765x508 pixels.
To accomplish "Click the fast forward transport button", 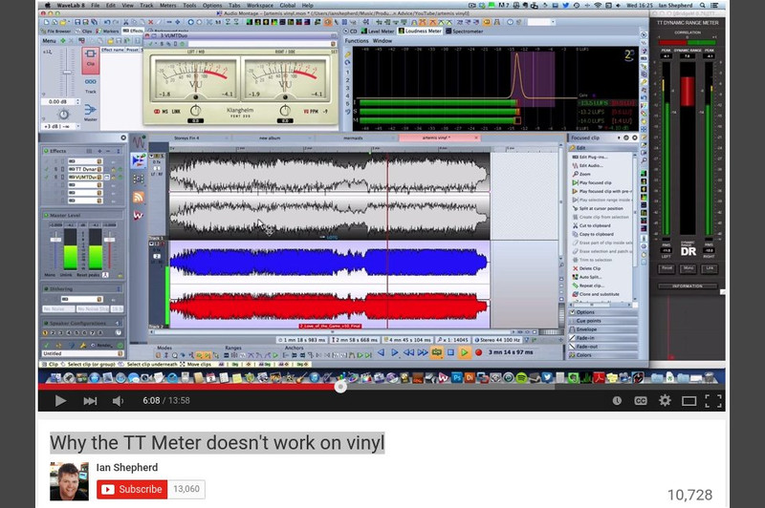I will coord(423,352).
